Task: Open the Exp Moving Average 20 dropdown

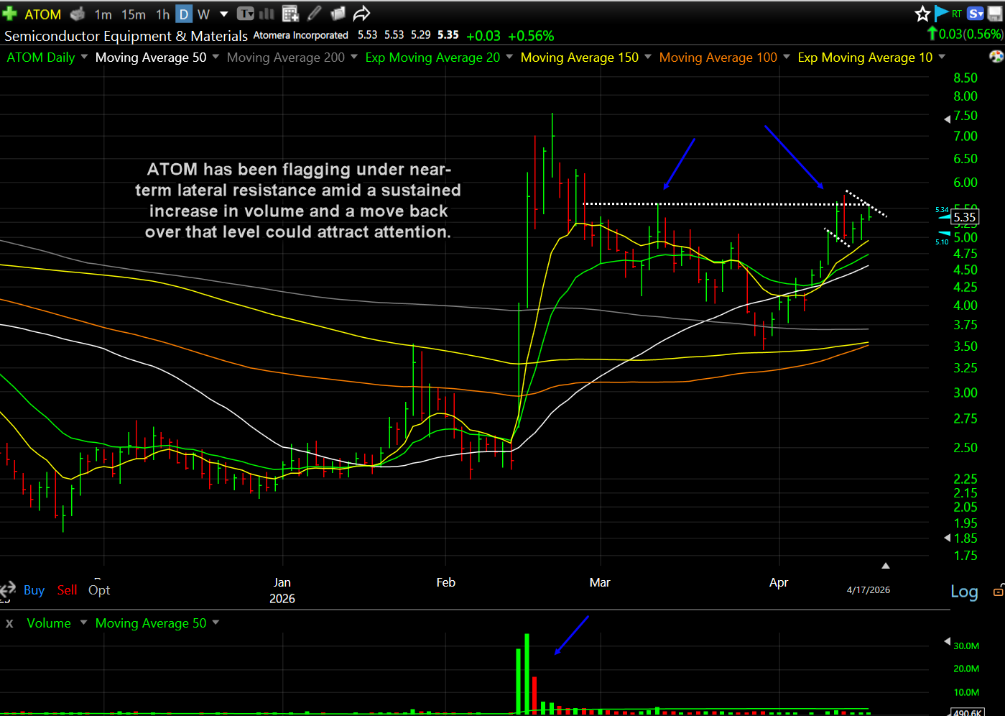Action: (x=509, y=57)
